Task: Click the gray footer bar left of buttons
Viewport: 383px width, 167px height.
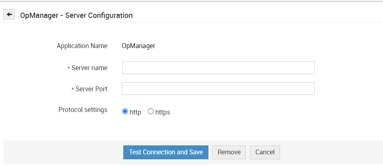Action: click(x=61, y=152)
